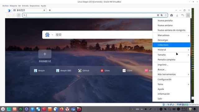Screen dimensions: 199x112
Task: Open the gear settings app in the dock
Action: point(26,109)
